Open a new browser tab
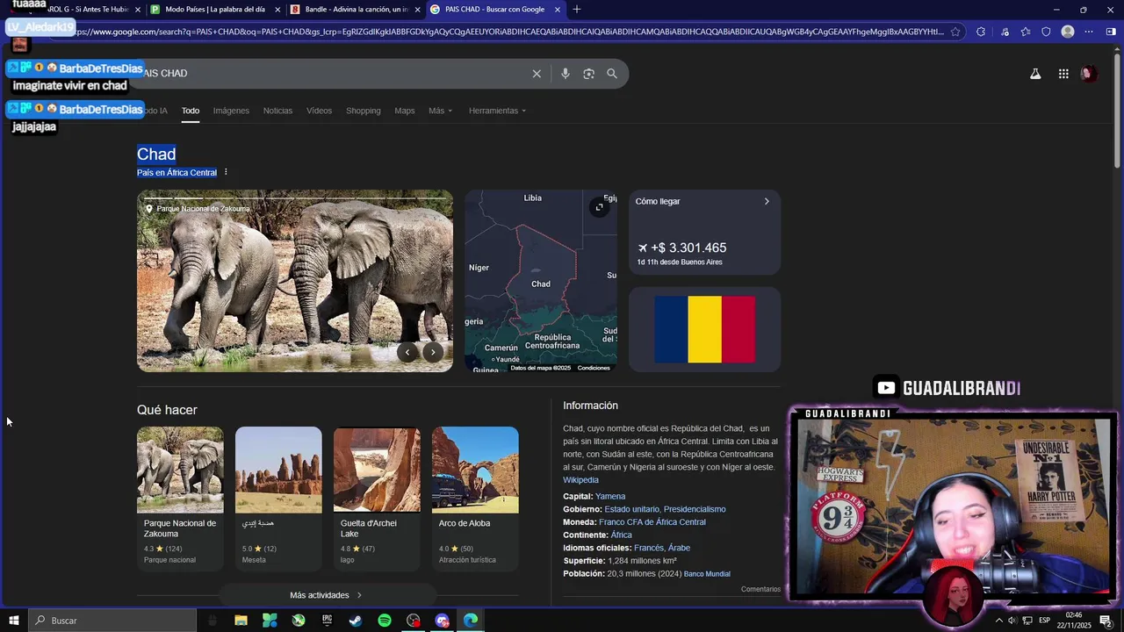Image resolution: width=1124 pixels, height=632 pixels. click(x=577, y=10)
